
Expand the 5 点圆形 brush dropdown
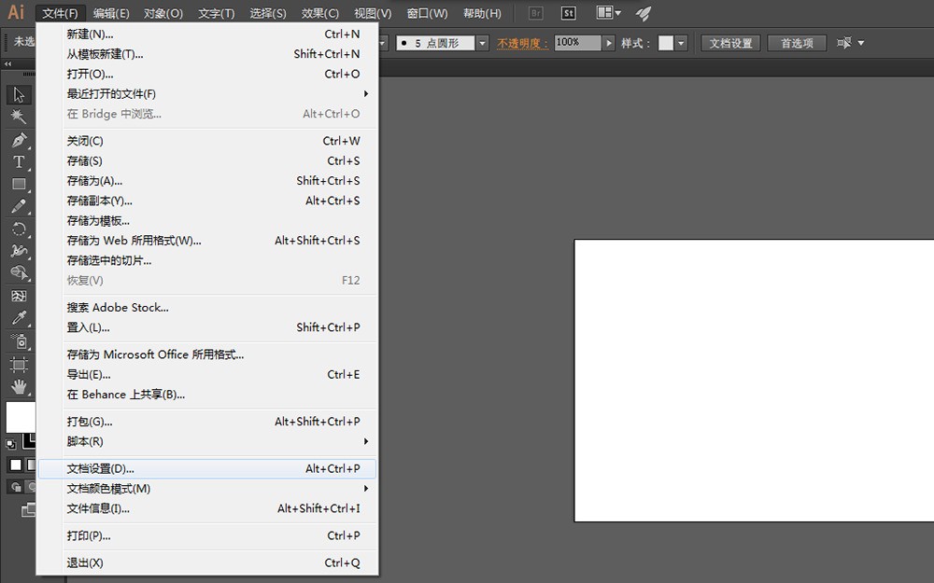click(x=482, y=43)
